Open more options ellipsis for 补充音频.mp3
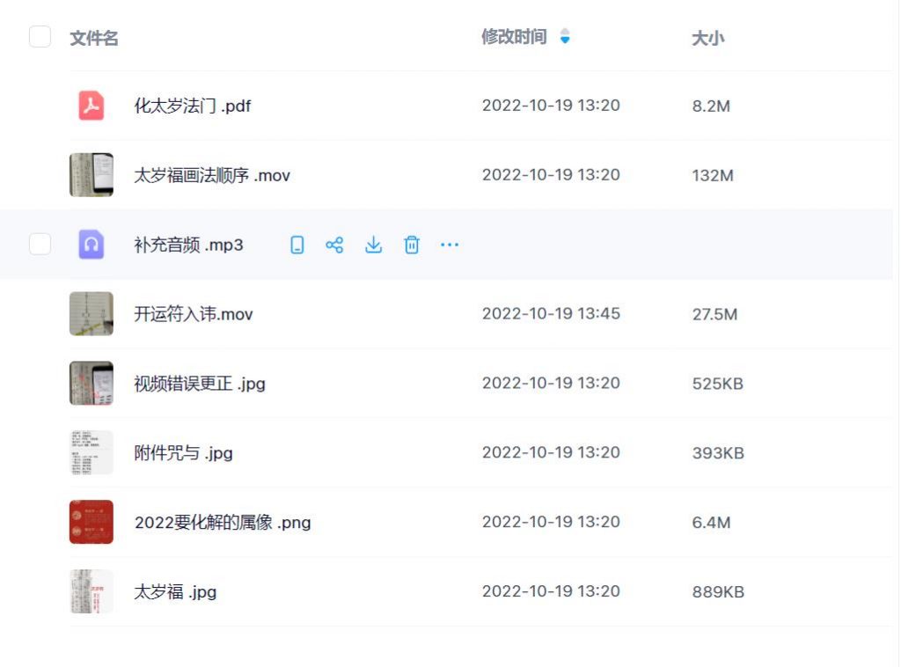 click(x=450, y=245)
